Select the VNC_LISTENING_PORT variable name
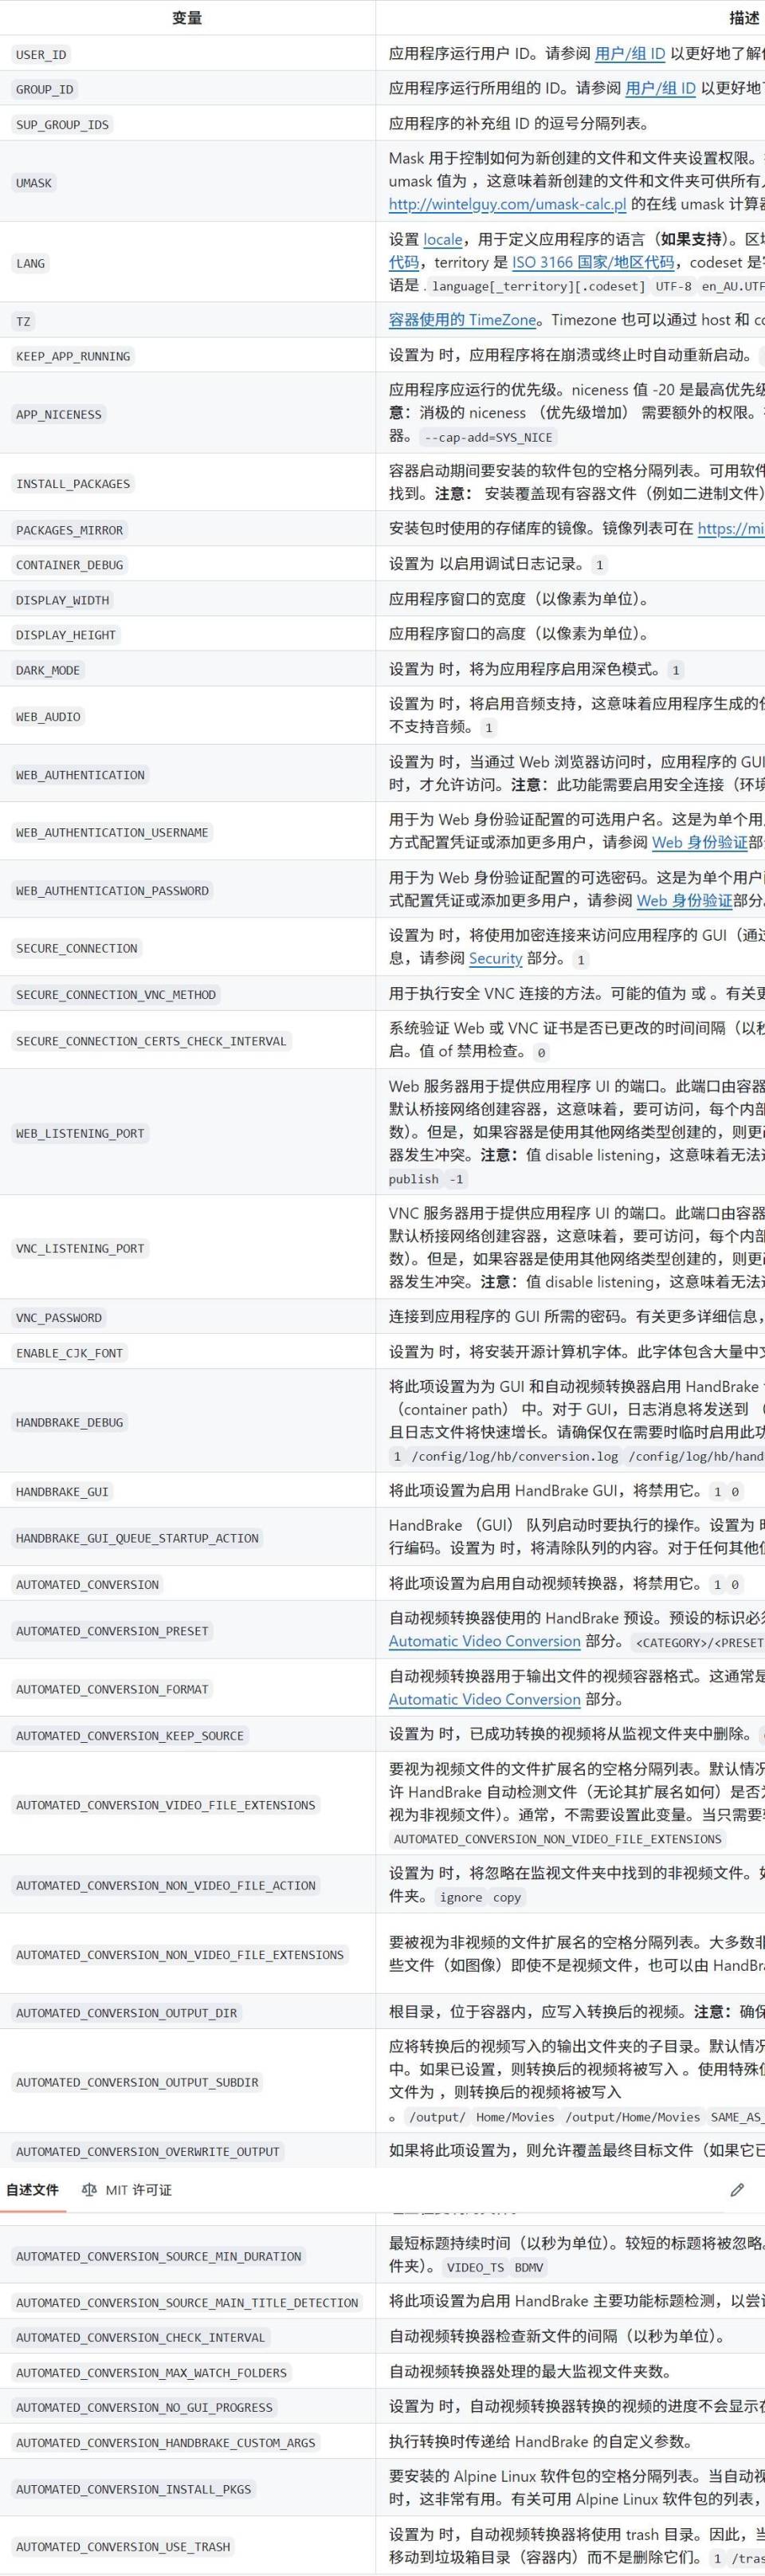The image size is (765, 2576). pos(80,1248)
